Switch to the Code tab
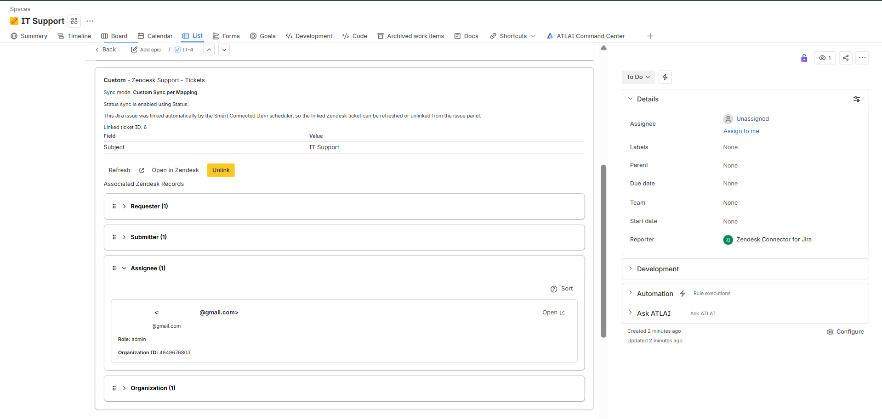This screenshot has width=882, height=419. coord(355,36)
